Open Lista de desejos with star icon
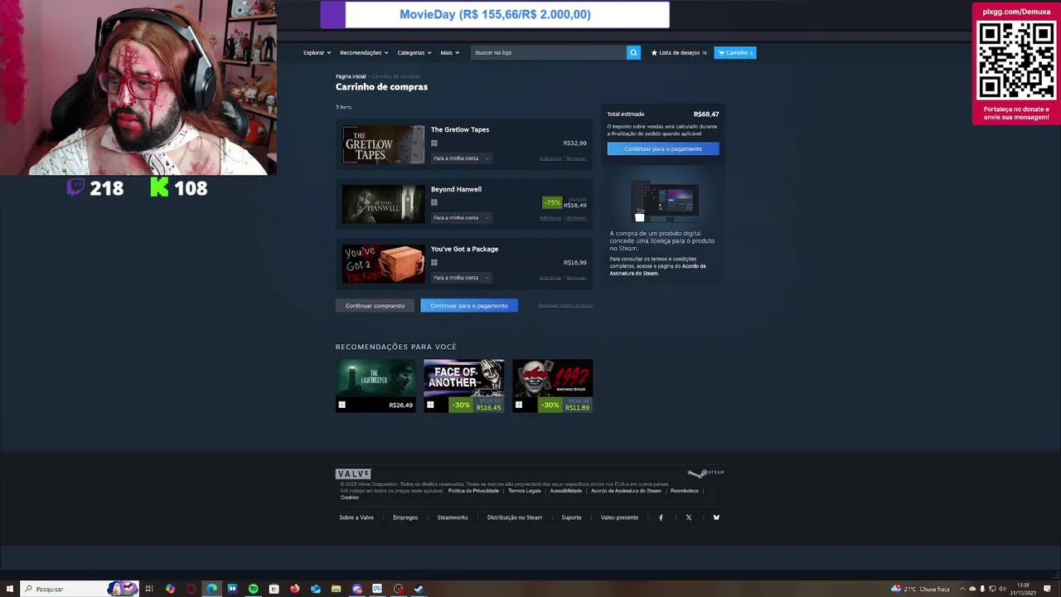 pos(679,52)
